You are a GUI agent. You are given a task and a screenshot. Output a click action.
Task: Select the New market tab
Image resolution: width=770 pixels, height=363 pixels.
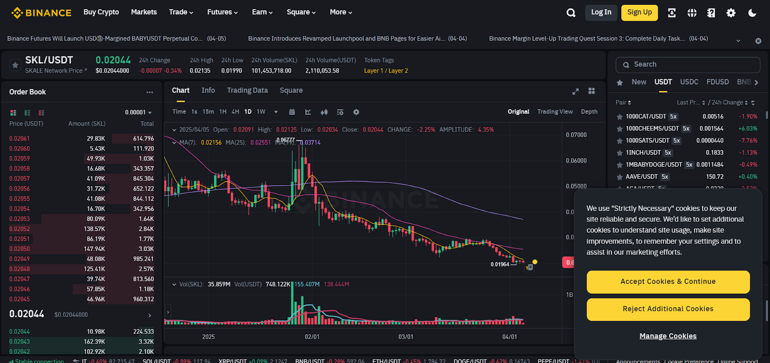(639, 82)
